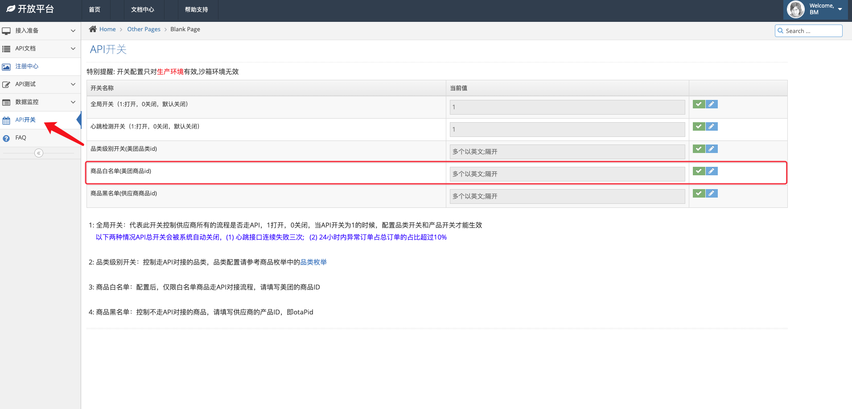This screenshot has height=409, width=852.
Task: Open 文档中心 in the top navigation
Action: [x=142, y=10]
